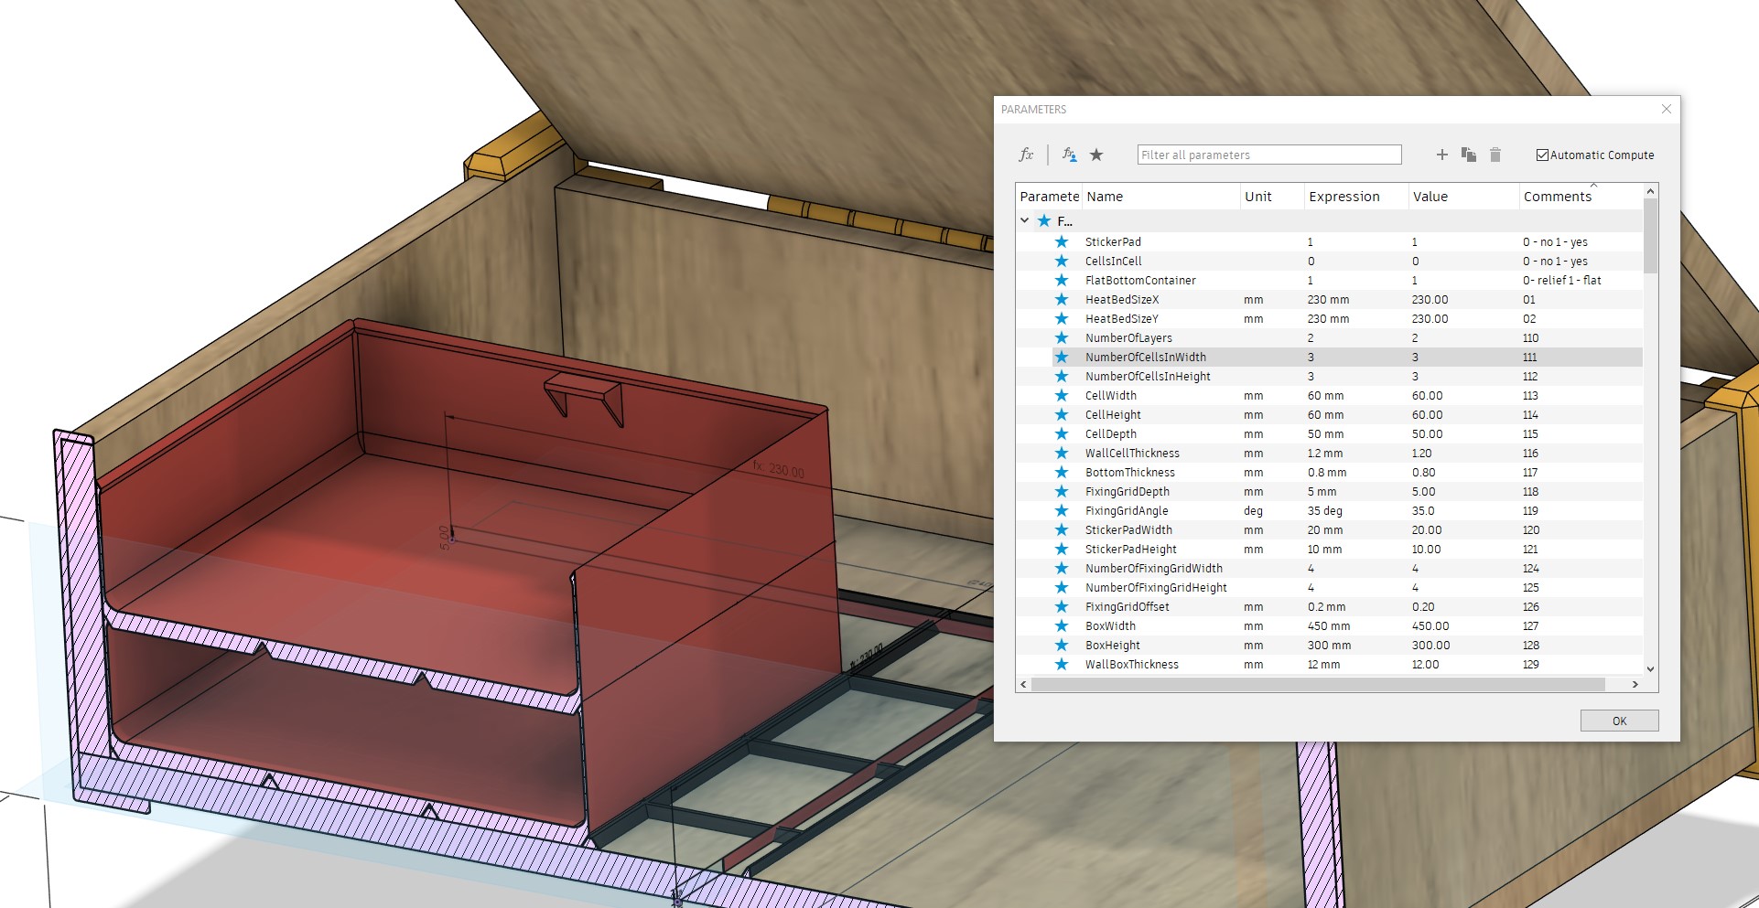Click the star favorites filter icon
This screenshot has height=908, width=1759.
click(x=1096, y=154)
